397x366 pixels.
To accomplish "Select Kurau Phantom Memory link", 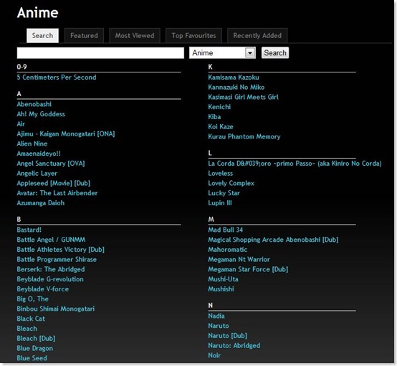I will click(x=244, y=136).
